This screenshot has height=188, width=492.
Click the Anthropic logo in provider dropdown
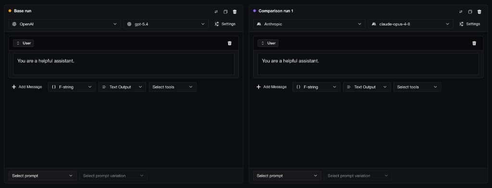pos(259,24)
